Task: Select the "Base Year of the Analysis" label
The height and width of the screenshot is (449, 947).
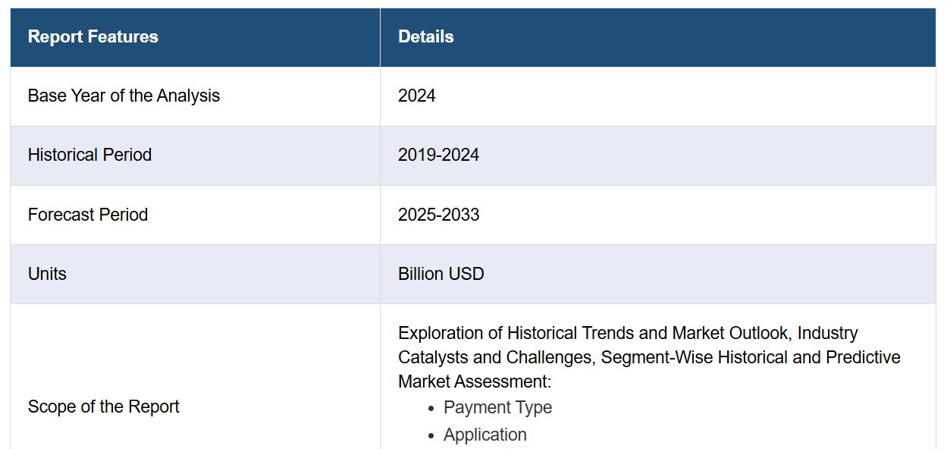Action: tap(124, 96)
